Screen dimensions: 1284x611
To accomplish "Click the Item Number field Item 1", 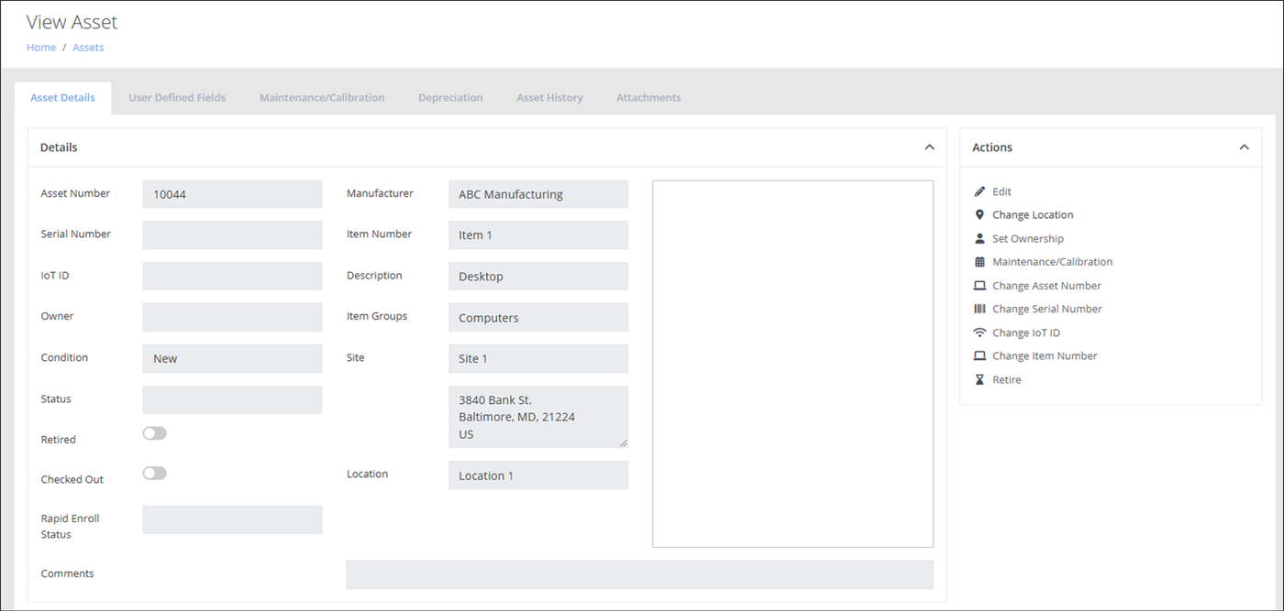I will click(538, 235).
